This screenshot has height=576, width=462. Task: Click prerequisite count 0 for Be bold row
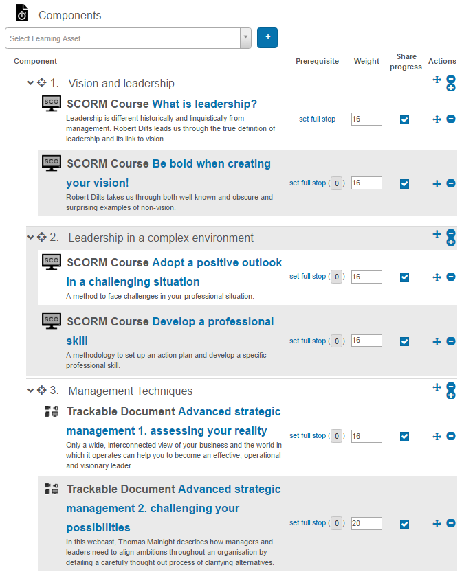point(337,183)
